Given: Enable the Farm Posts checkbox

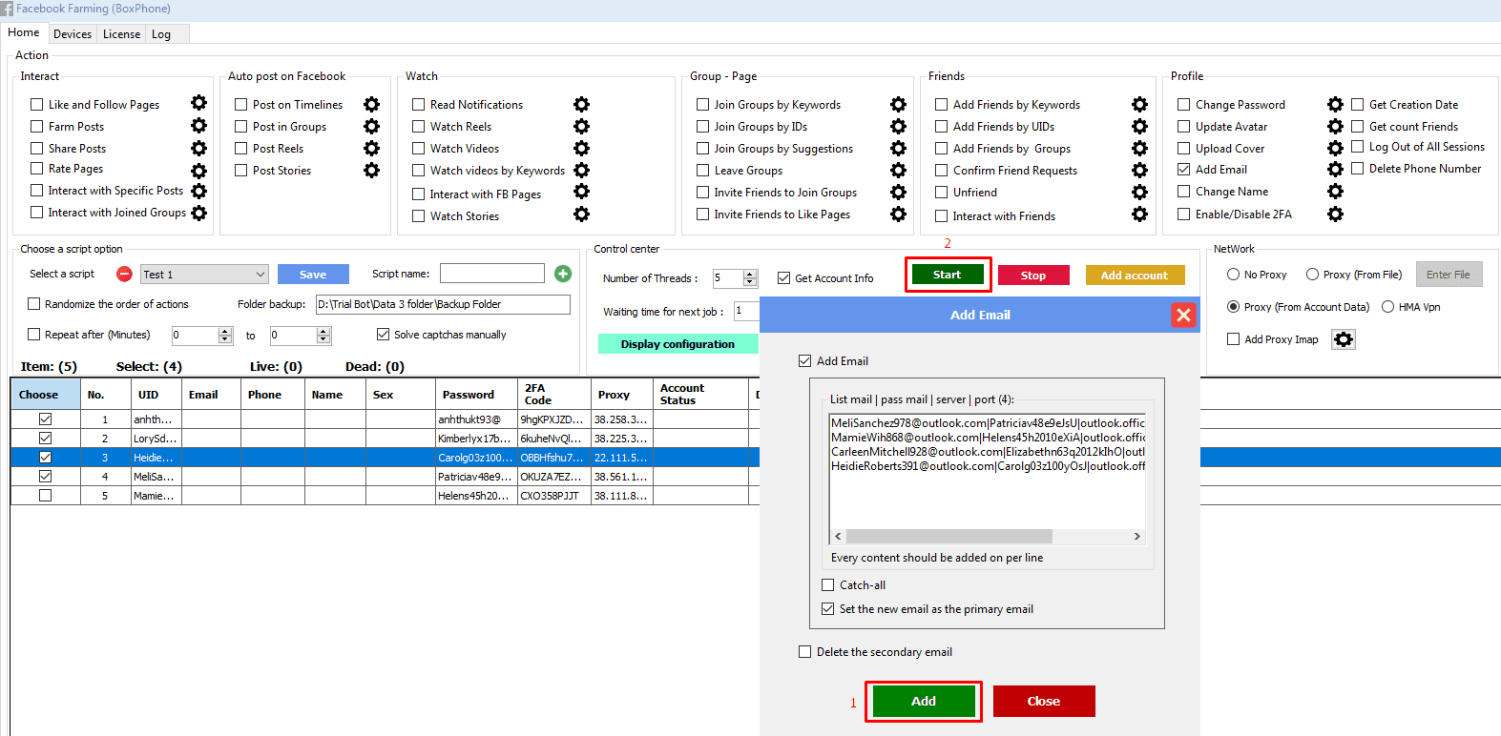Looking at the screenshot, I should 37,126.
